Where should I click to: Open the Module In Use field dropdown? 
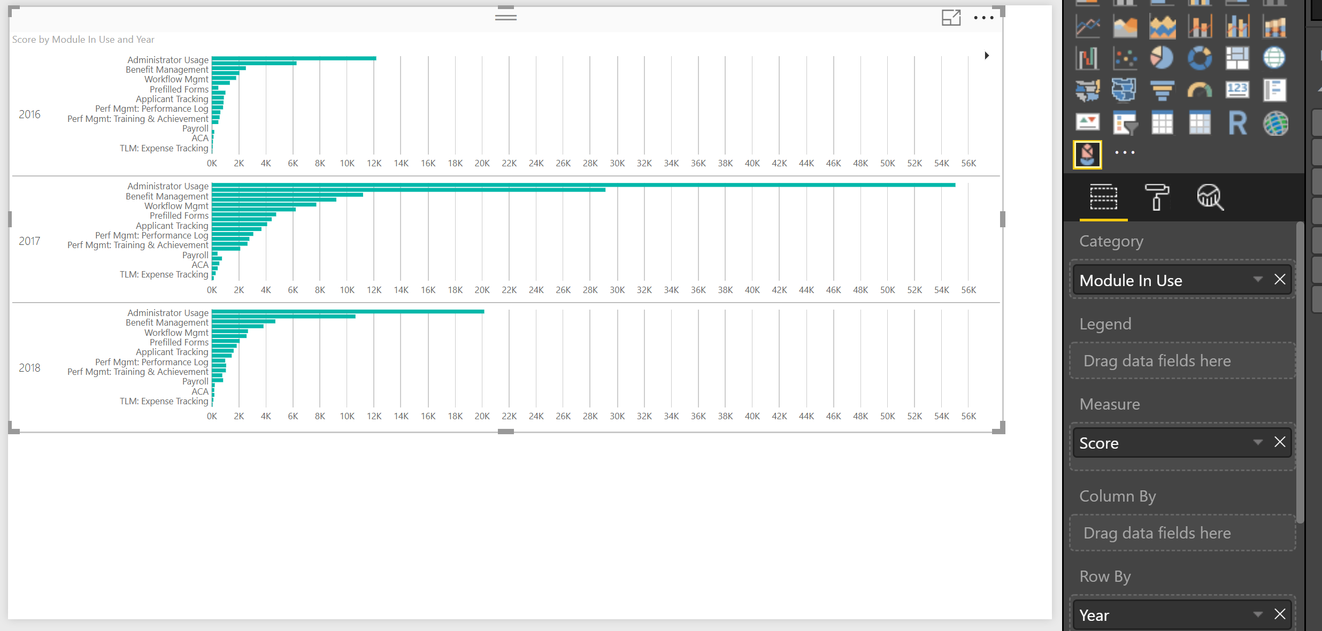1258,279
